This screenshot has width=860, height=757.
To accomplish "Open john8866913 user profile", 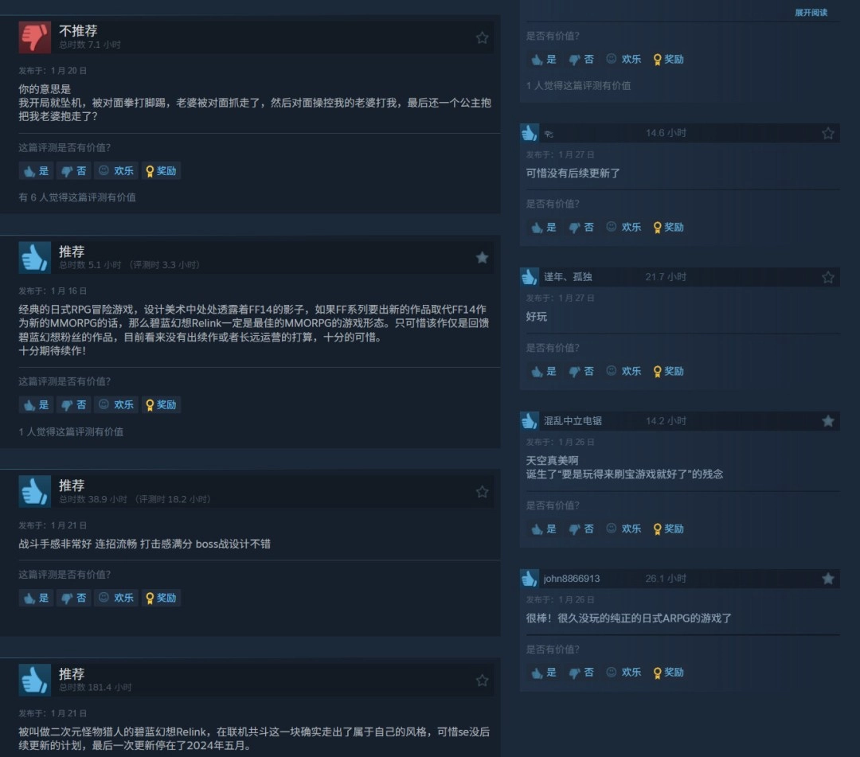I will pos(572,579).
